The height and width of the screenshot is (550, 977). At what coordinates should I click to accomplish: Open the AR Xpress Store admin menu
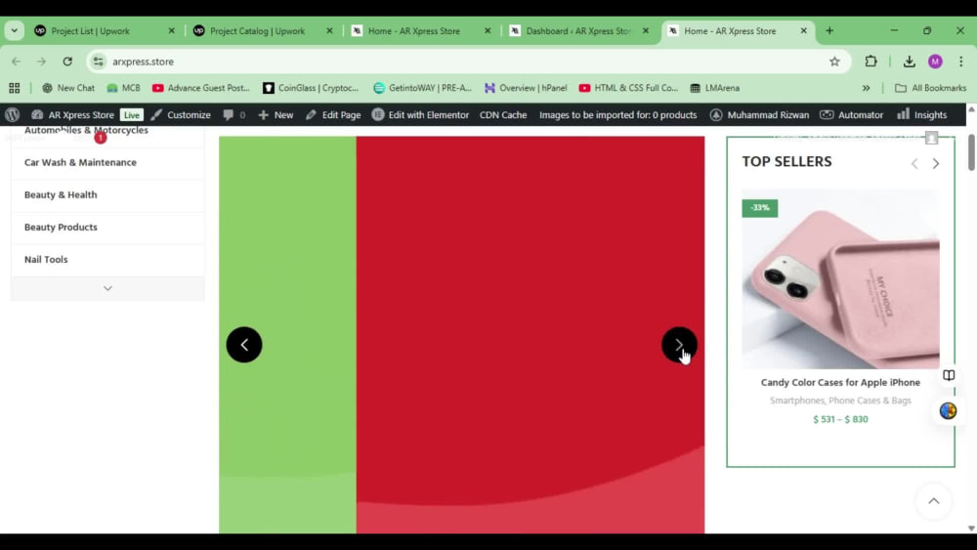click(x=73, y=114)
